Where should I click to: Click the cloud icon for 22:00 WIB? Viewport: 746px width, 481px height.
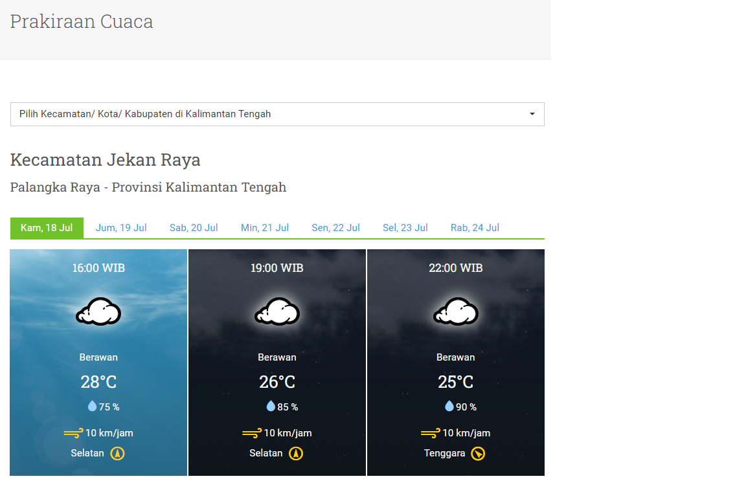pos(456,311)
